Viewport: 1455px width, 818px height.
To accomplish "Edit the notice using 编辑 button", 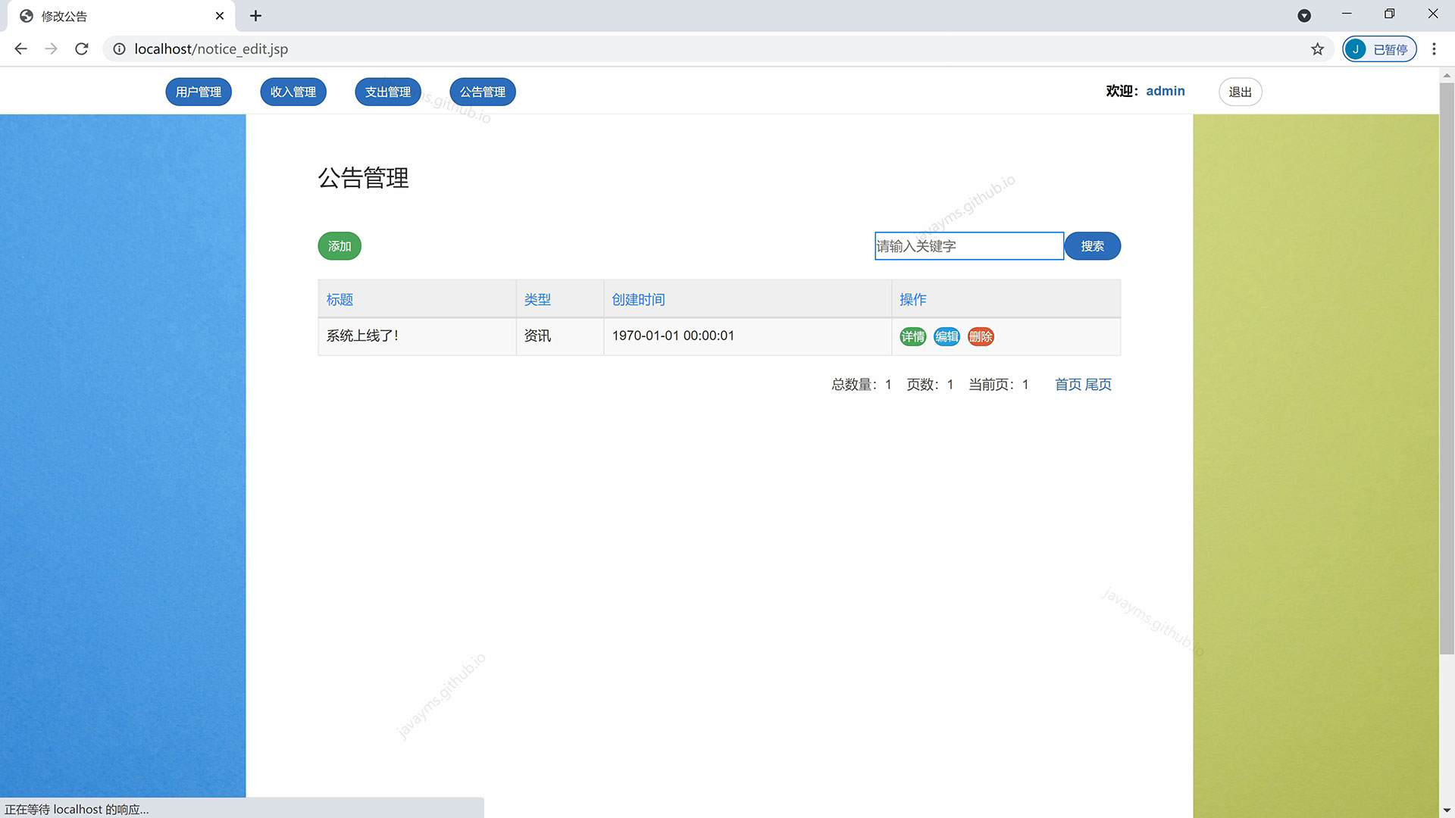I will click(x=947, y=336).
